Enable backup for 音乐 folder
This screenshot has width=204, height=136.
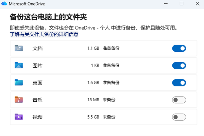coord(179,100)
